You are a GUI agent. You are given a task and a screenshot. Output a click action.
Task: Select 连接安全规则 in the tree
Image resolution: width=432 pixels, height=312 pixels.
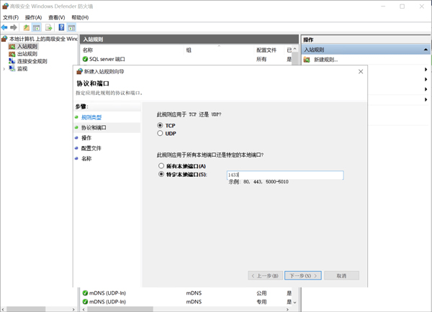[32, 61]
